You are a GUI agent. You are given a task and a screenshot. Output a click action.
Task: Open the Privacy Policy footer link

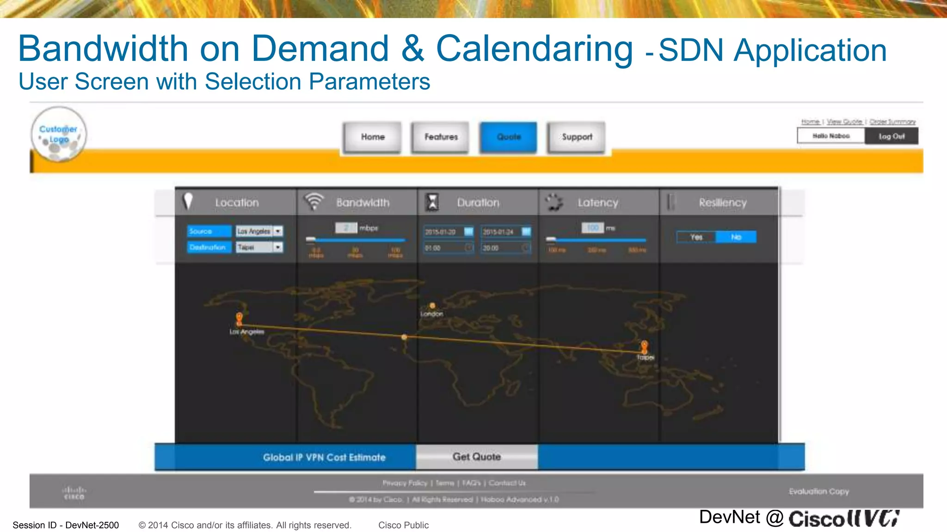[x=405, y=483]
